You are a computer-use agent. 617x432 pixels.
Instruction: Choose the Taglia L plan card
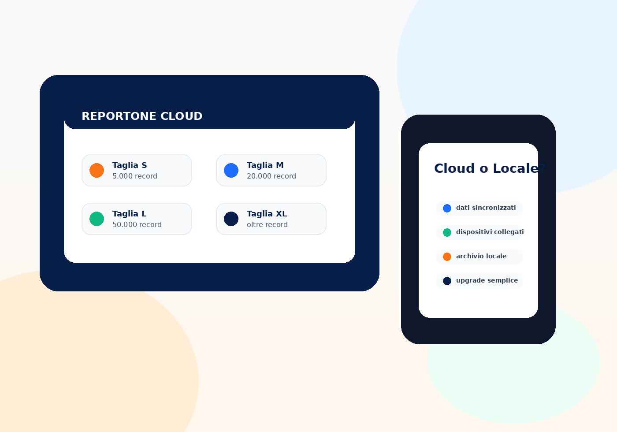tap(137, 219)
